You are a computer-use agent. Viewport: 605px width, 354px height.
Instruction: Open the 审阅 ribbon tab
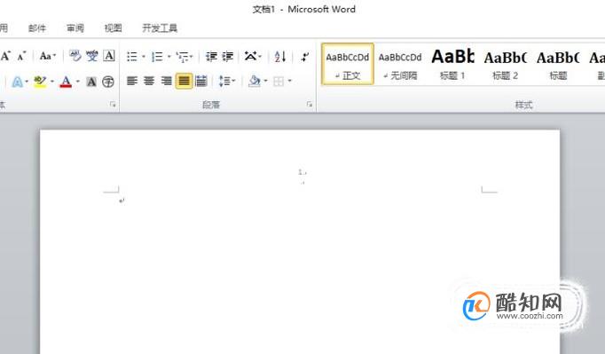75,28
